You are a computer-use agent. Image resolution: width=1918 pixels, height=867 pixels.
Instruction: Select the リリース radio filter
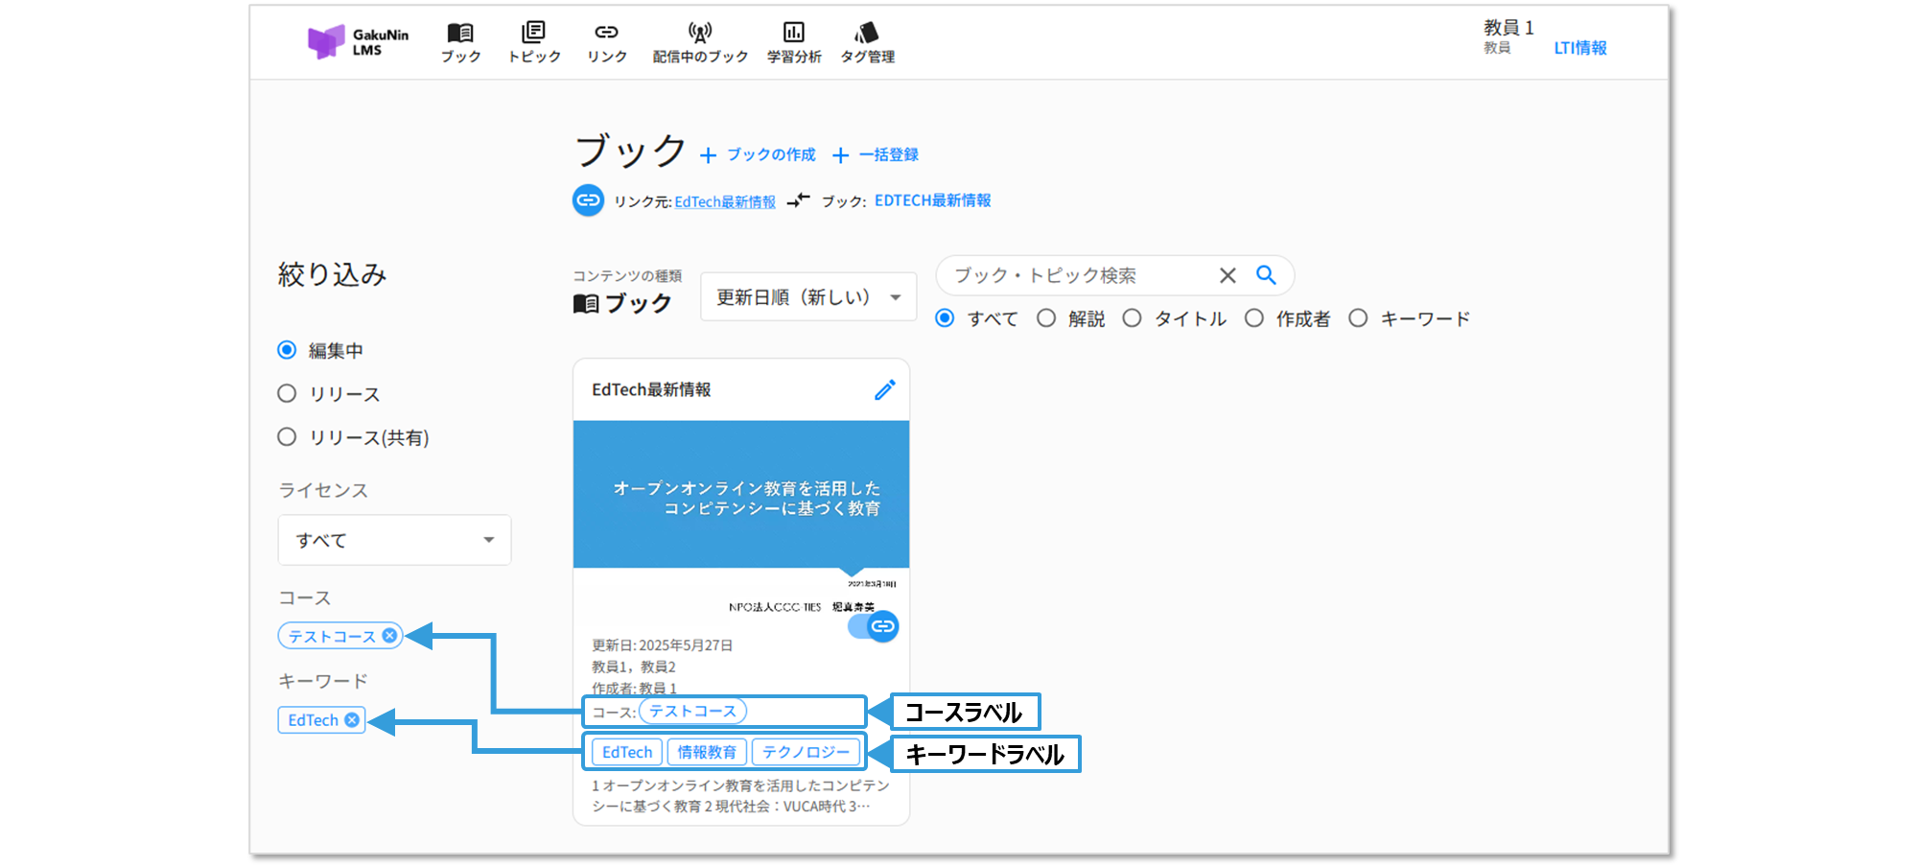pyautogui.click(x=287, y=393)
